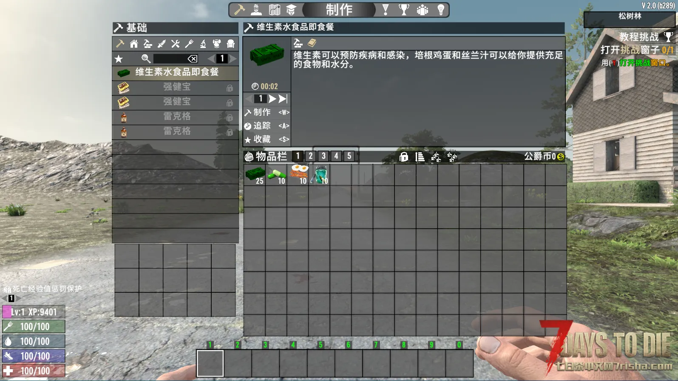Go to previous recipe list page

[x=211, y=59]
